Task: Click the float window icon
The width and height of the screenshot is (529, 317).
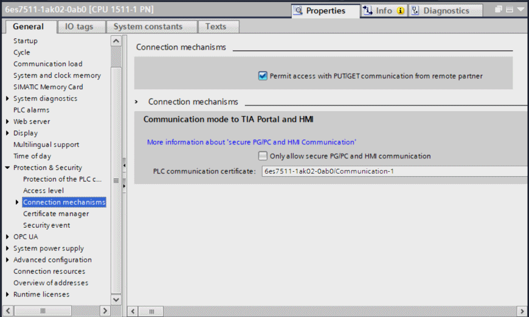Action: click(499, 10)
